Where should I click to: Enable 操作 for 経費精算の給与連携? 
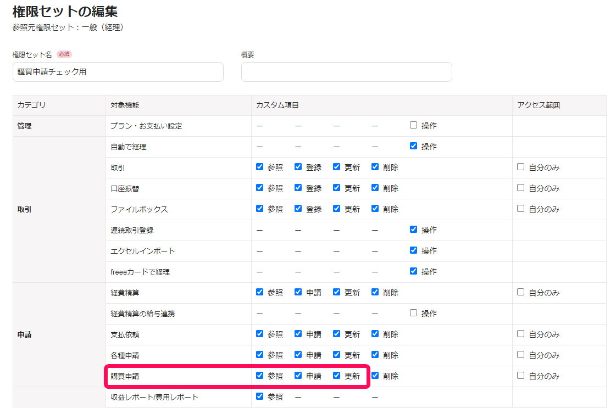click(x=413, y=312)
